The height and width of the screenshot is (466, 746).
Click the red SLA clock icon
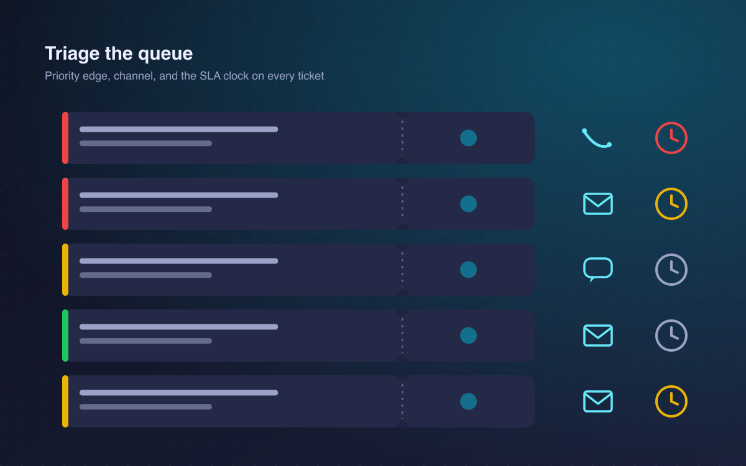(x=671, y=138)
